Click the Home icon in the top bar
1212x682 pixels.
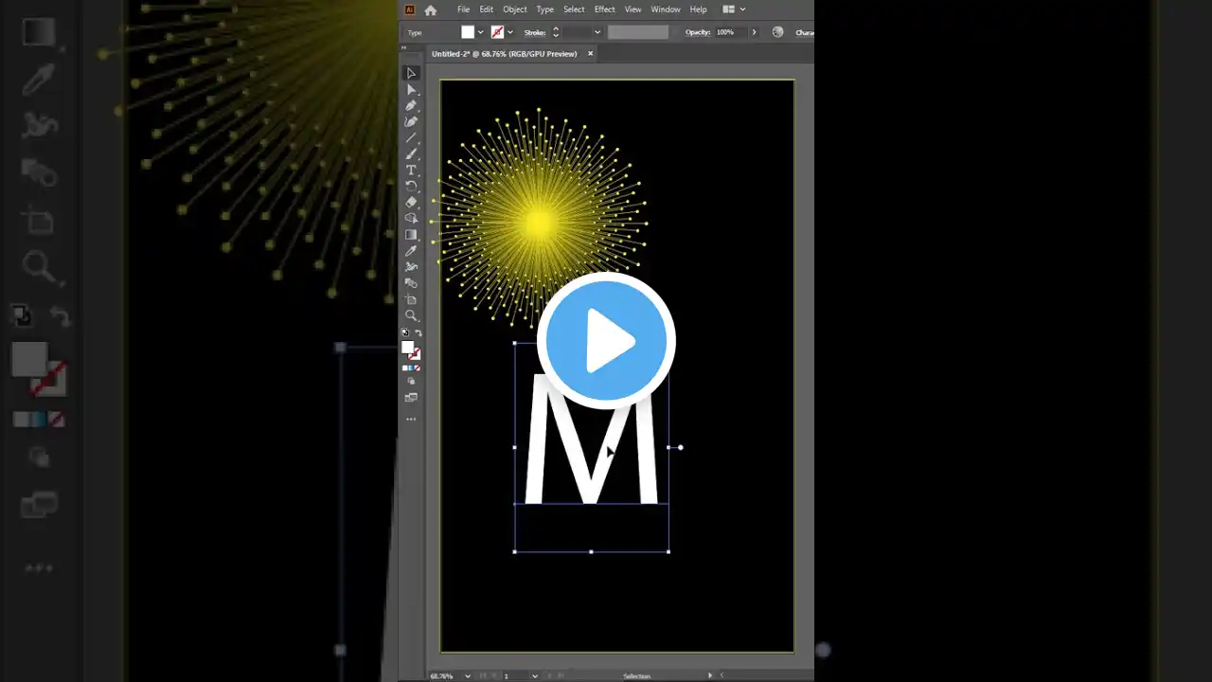click(431, 9)
